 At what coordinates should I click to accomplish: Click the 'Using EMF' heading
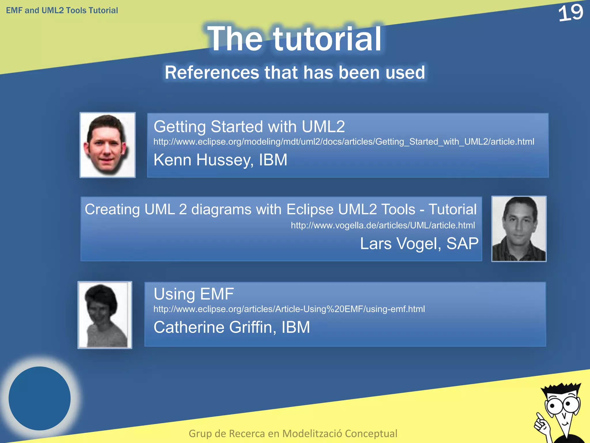click(194, 294)
